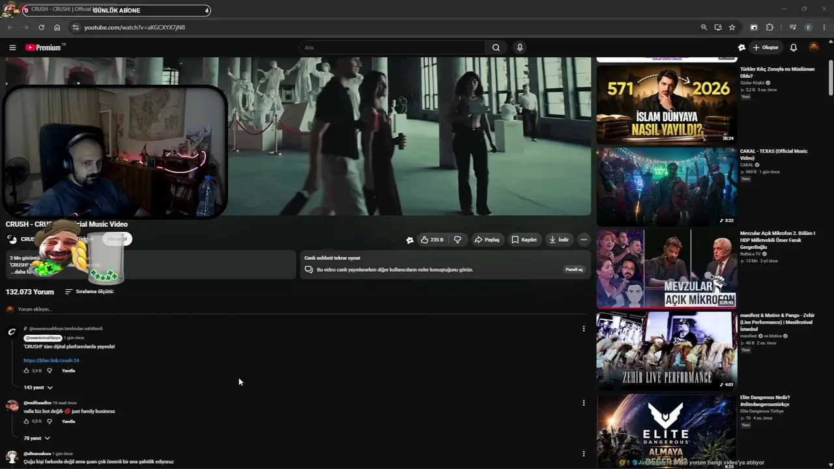Like the 'just family business' comment
The height and width of the screenshot is (469, 834).
click(x=27, y=421)
